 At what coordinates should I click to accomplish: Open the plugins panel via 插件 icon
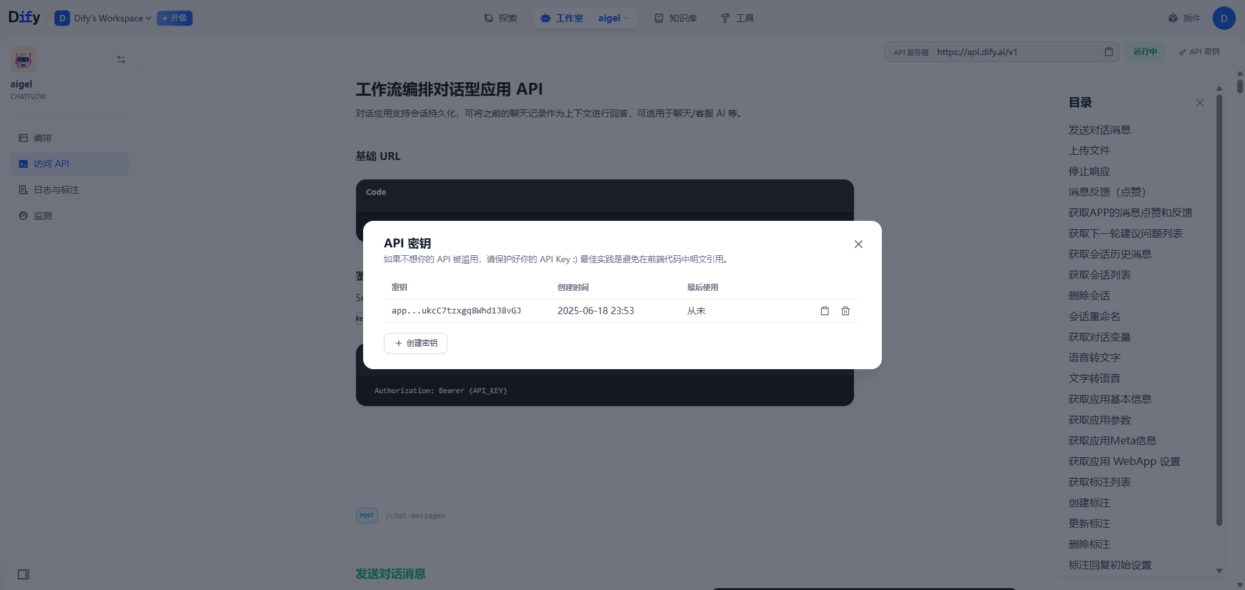[1184, 18]
